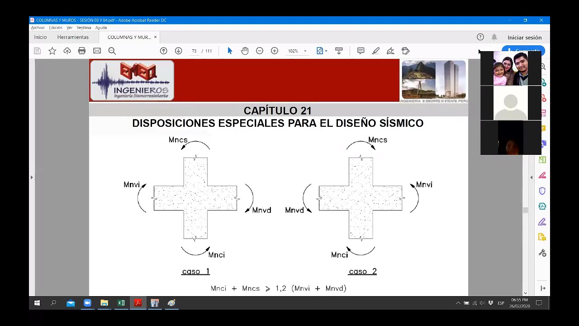Open the Windows Start menu
This screenshot has height=326, width=579.
tap(37, 303)
